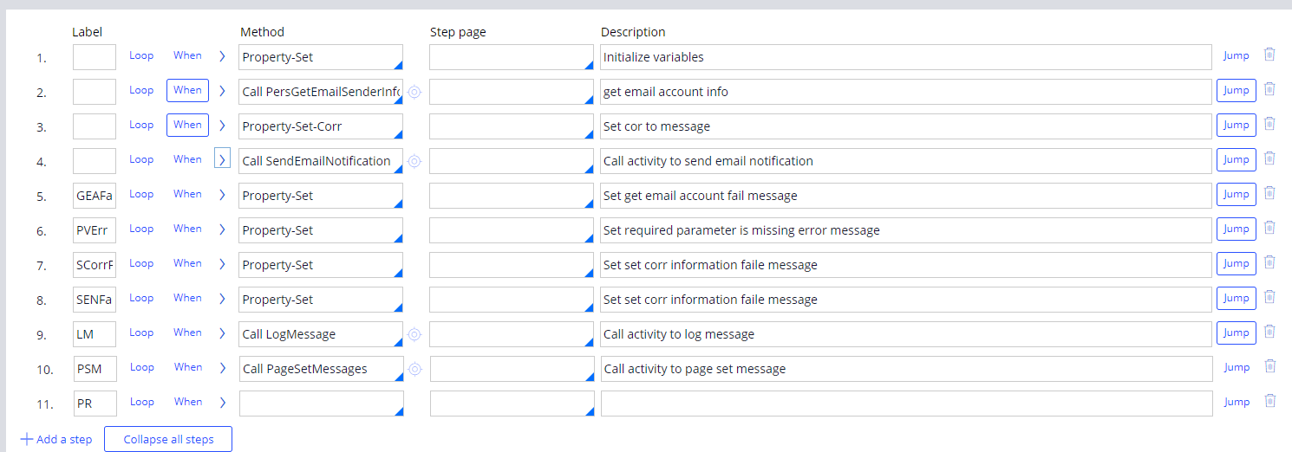Click the target icon beside Call LogMessage
The width and height of the screenshot is (1292, 452).
(x=414, y=334)
